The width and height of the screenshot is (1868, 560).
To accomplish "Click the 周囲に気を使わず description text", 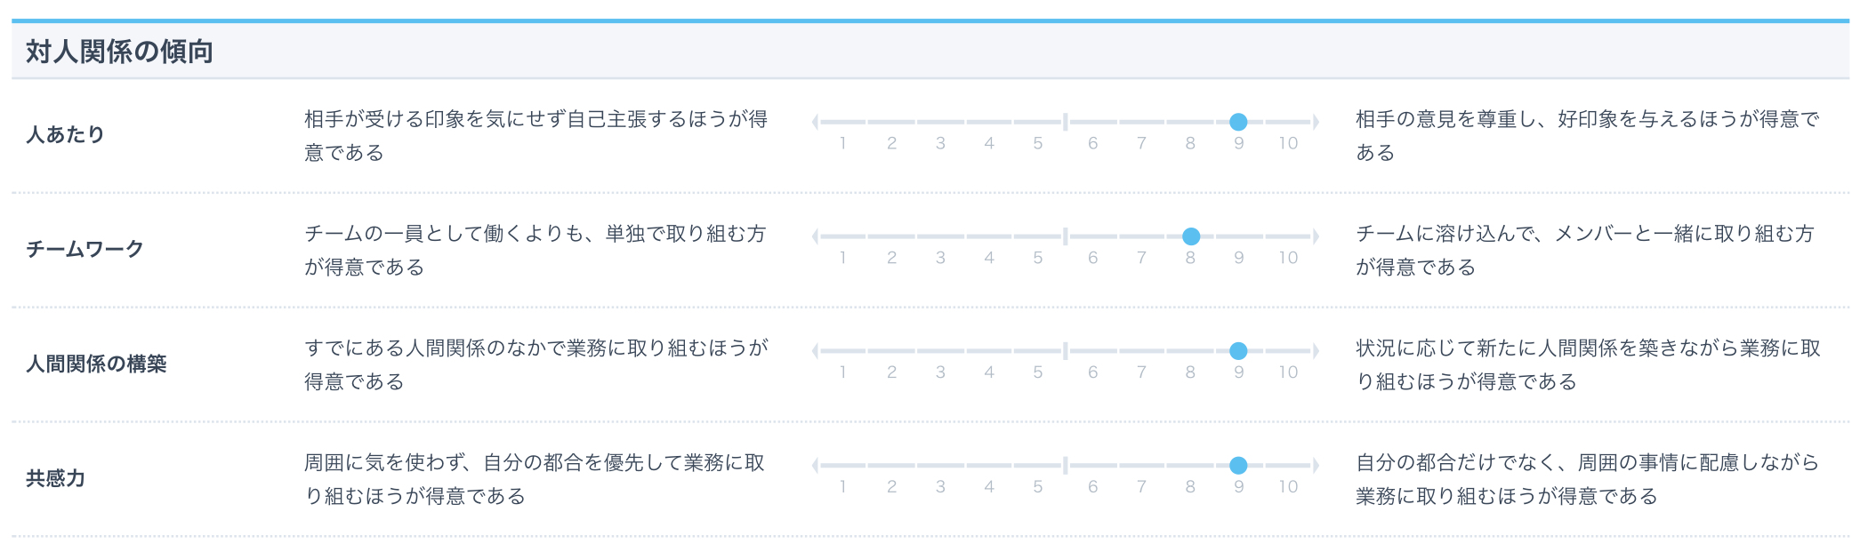I will tap(535, 479).
